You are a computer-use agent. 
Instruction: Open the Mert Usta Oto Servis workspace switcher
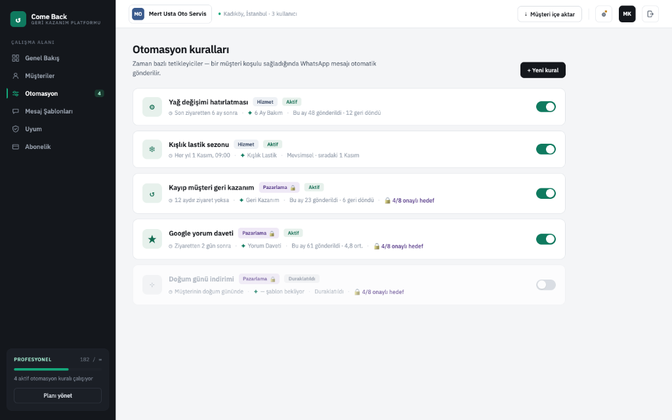[170, 14]
